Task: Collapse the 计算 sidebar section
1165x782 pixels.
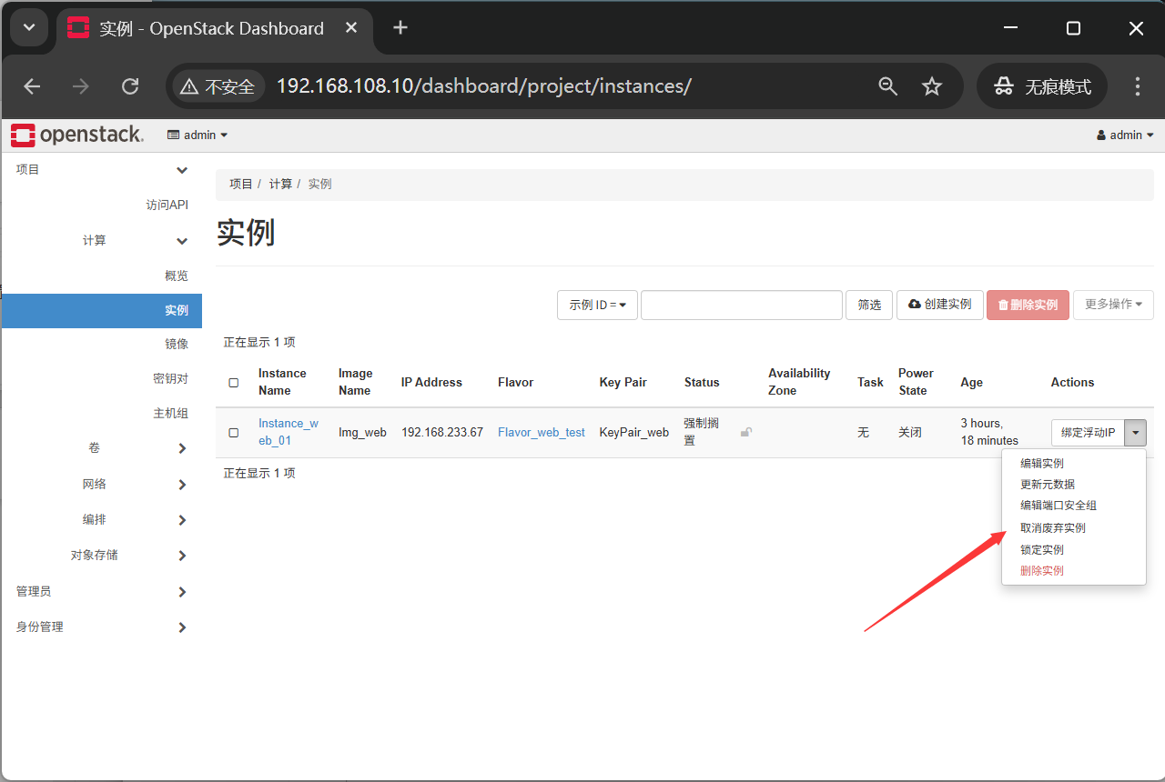Action: pos(182,241)
